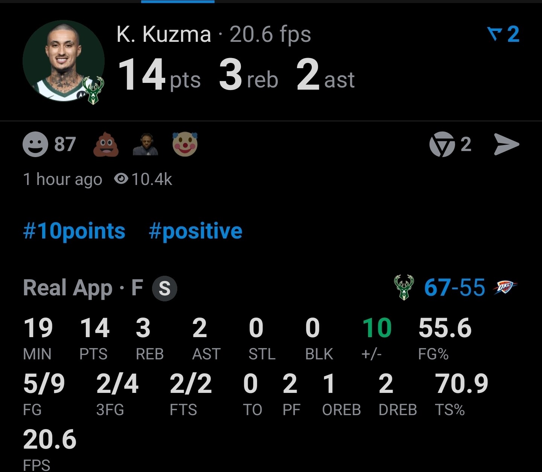Viewport: 542px width, 472px height.
Task: Tap the eye views icon
Action: [121, 179]
